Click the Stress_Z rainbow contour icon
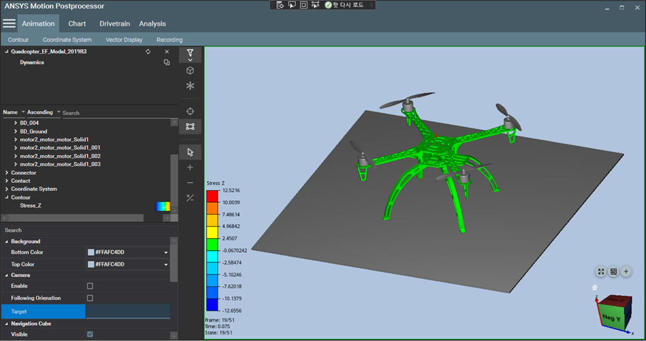 point(163,206)
